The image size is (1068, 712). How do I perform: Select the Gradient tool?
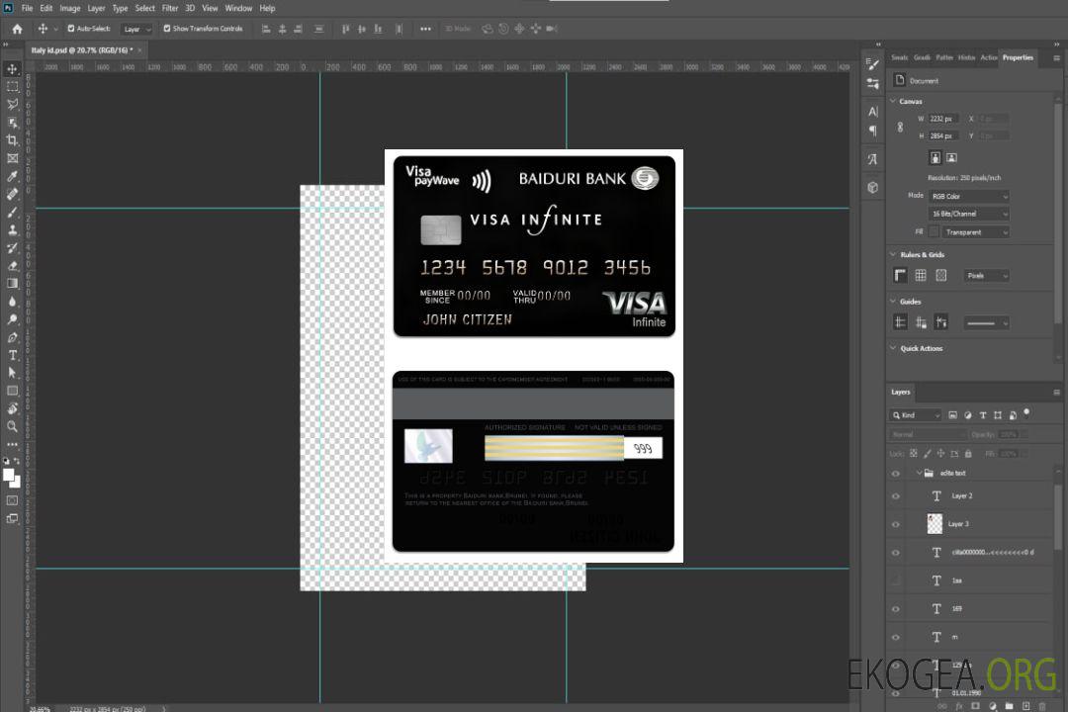12,284
